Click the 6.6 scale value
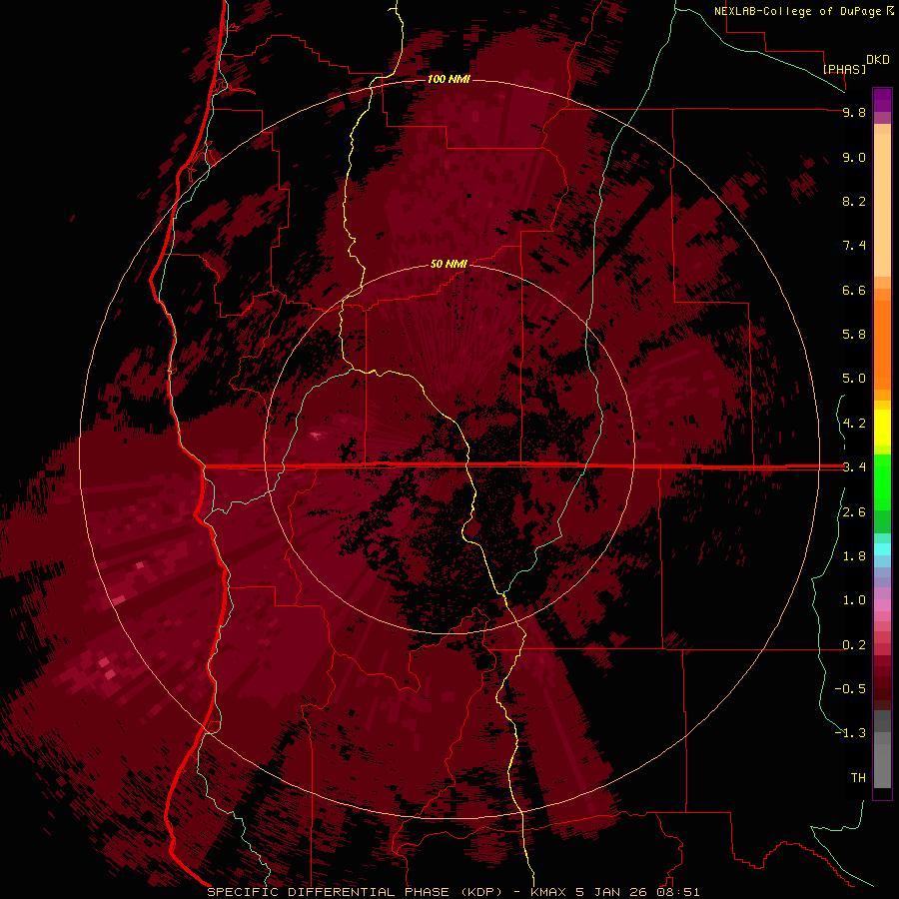 point(854,290)
